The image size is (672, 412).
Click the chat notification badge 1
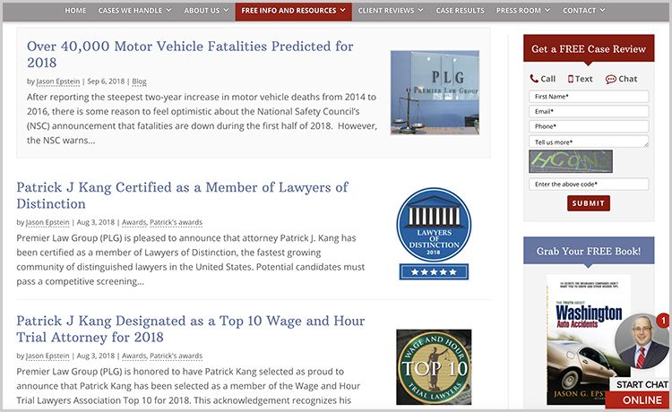[663, 320]
